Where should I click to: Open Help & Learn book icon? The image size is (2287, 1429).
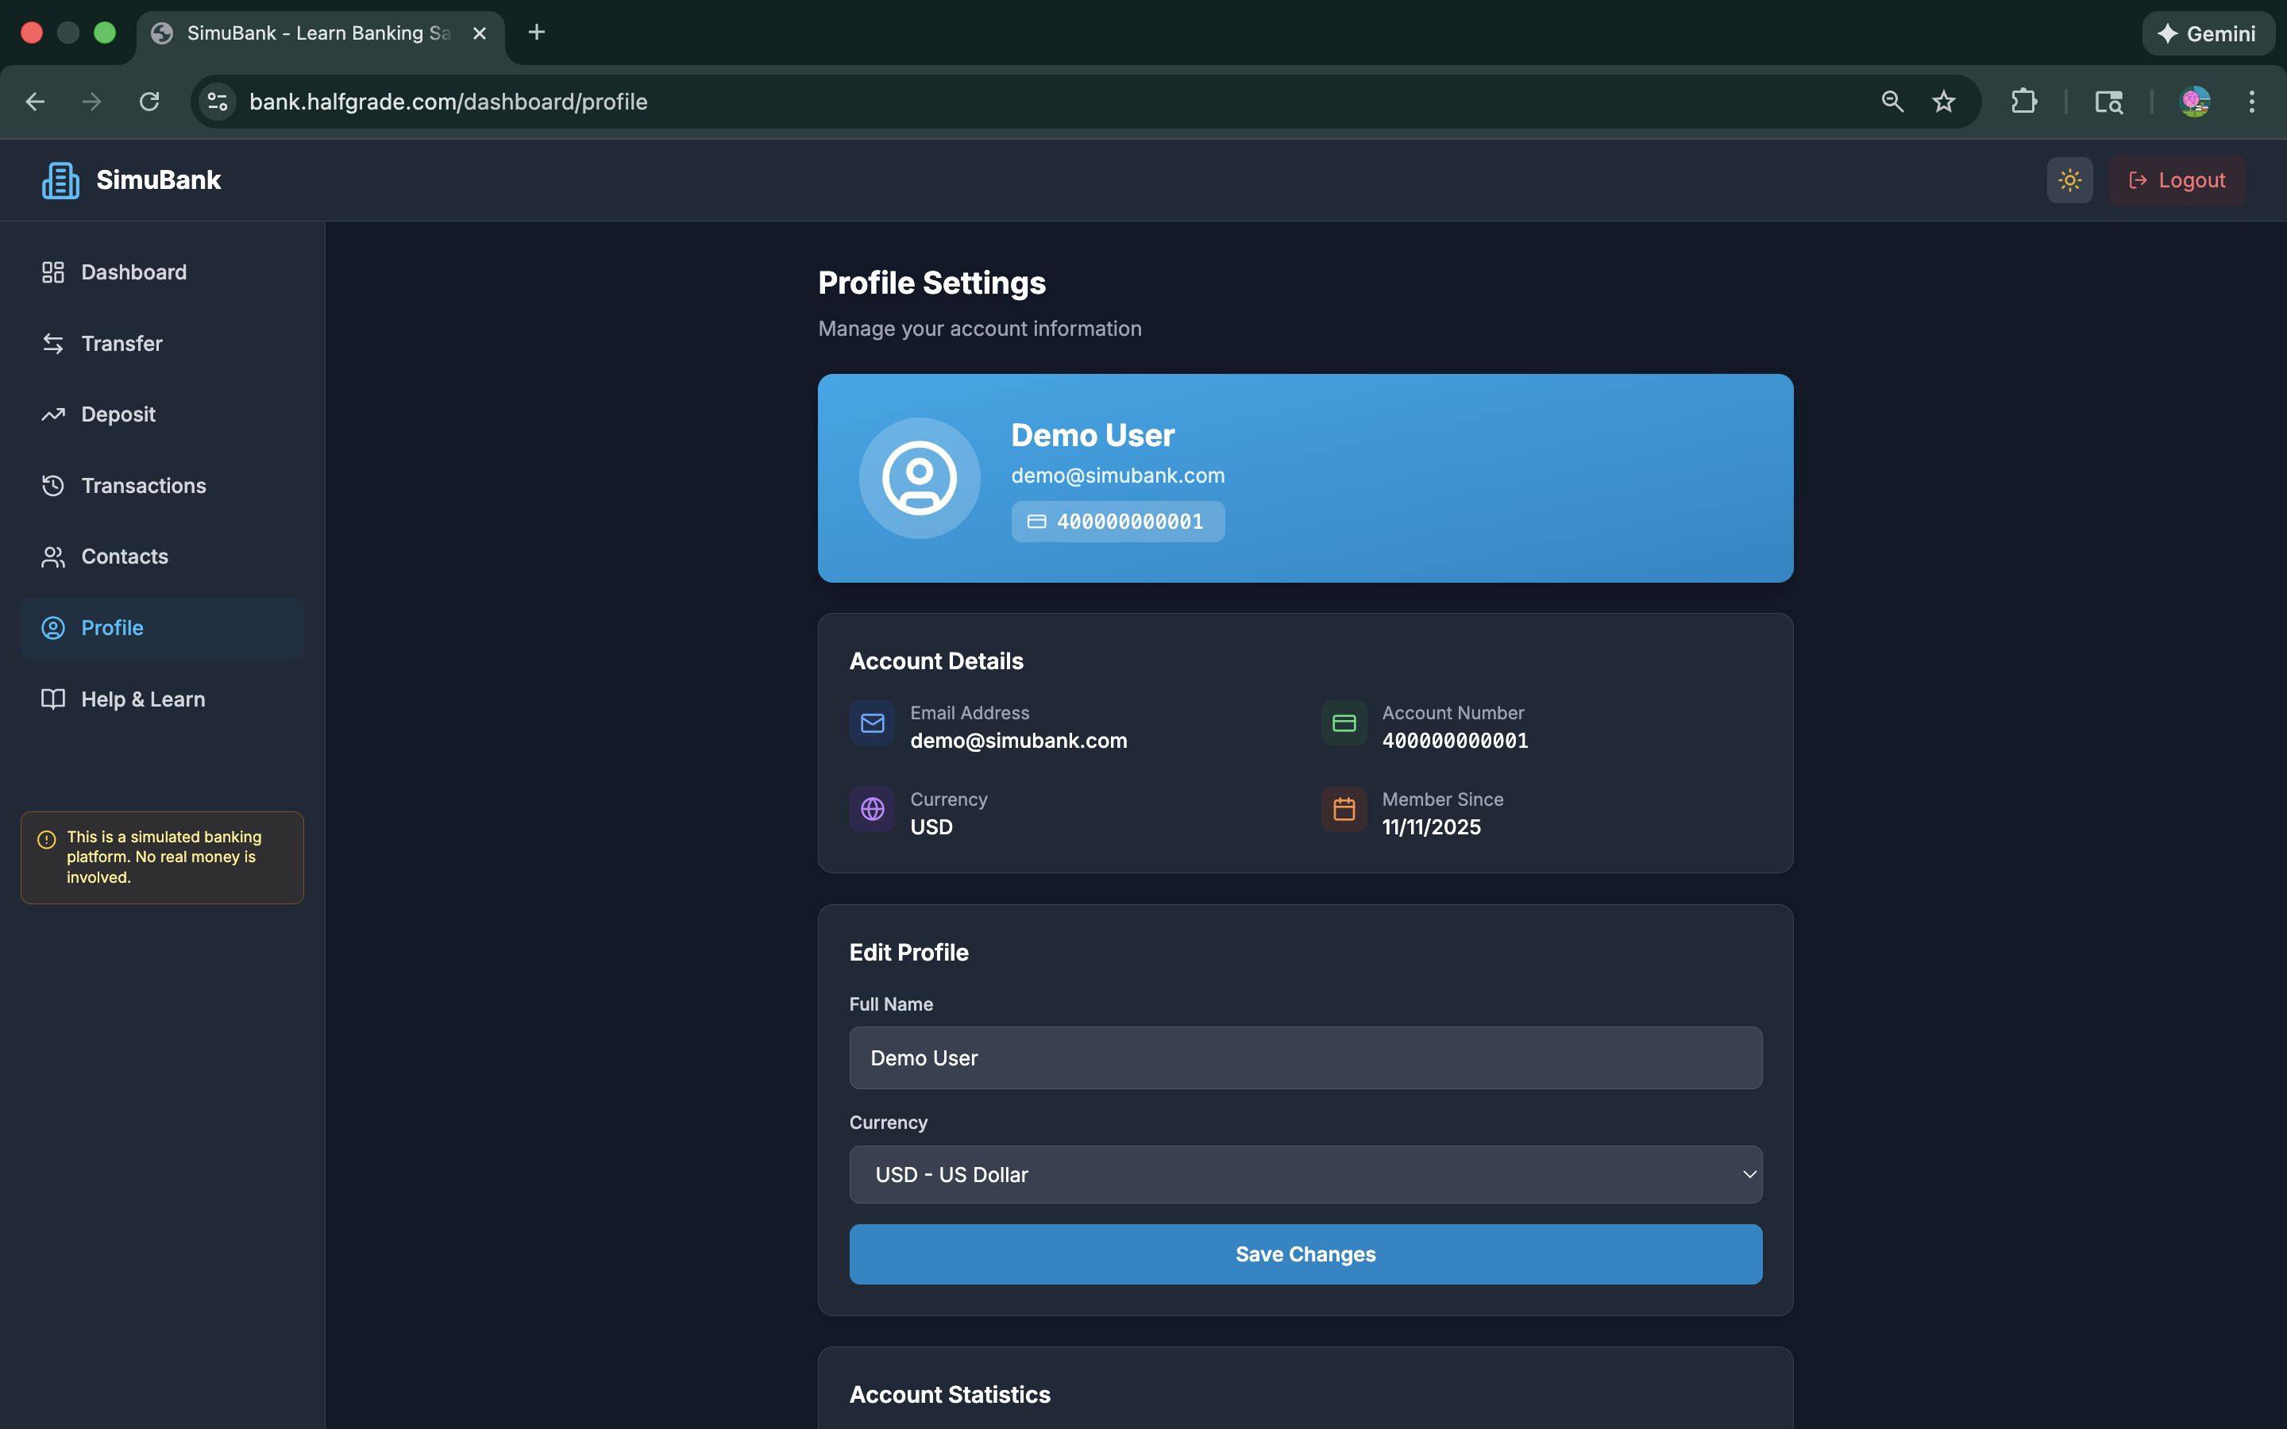tap(53, 699)
